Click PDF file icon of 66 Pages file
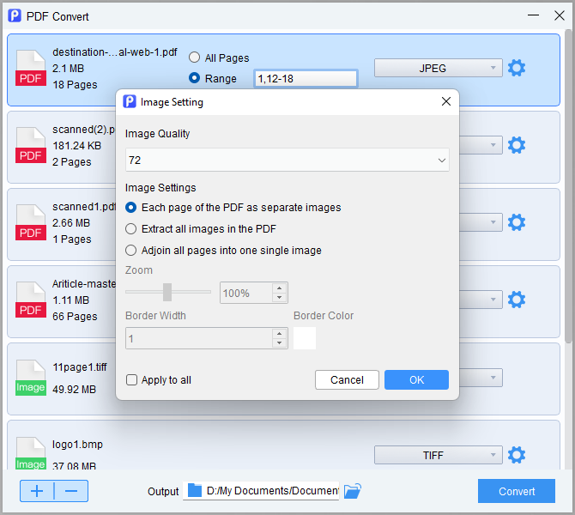 (31, 300)
